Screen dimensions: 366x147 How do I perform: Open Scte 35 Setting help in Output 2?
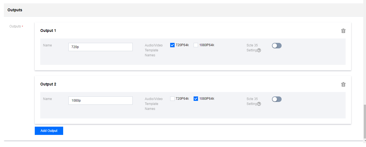[x=259, y=104]
